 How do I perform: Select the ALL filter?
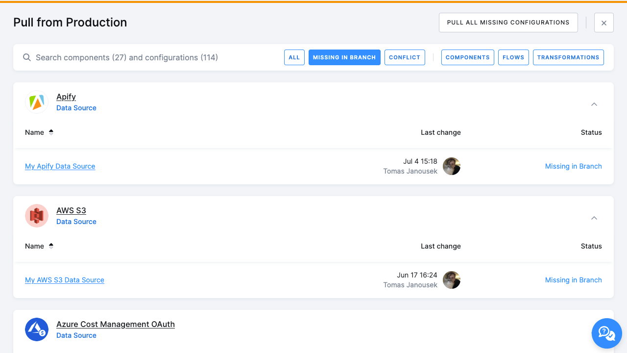tap(294, 57)
